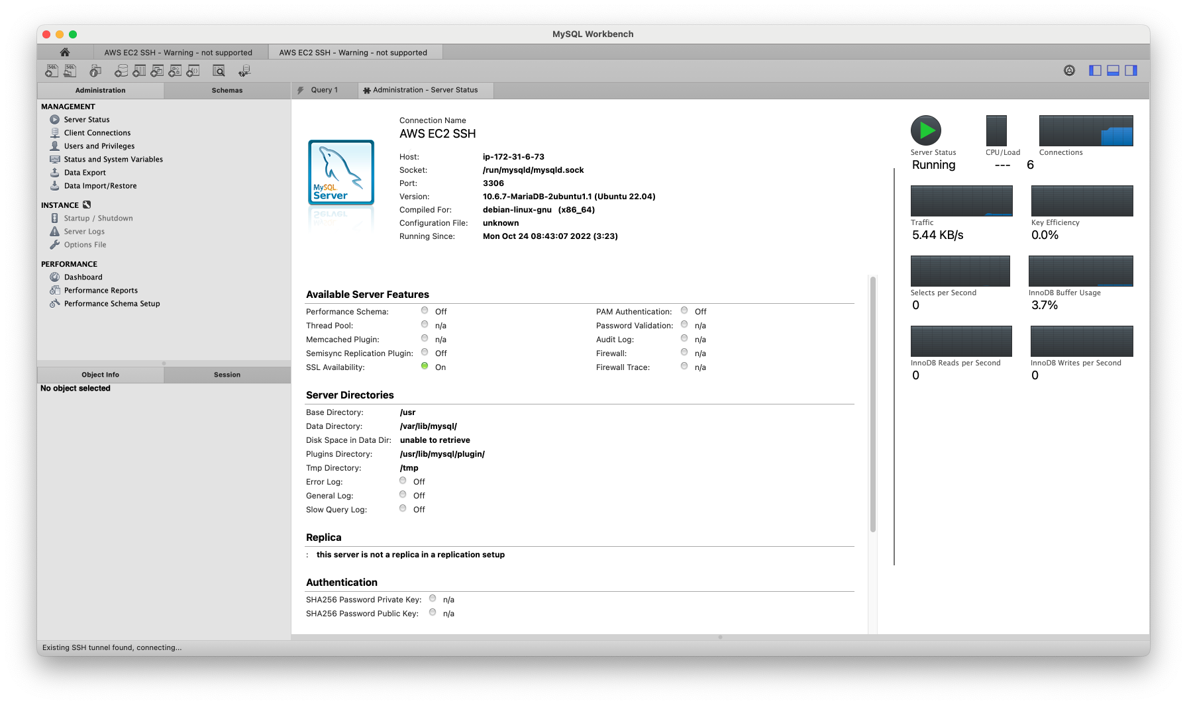The image size is (1187, 705).
Task: Open Users and Privileges
Action: click(x=99, y=146)
